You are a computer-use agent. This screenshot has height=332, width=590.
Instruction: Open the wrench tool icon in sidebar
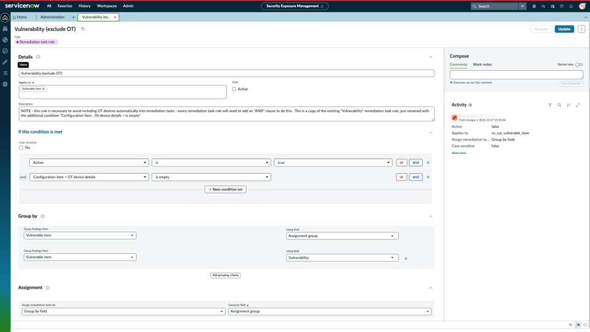5,62
